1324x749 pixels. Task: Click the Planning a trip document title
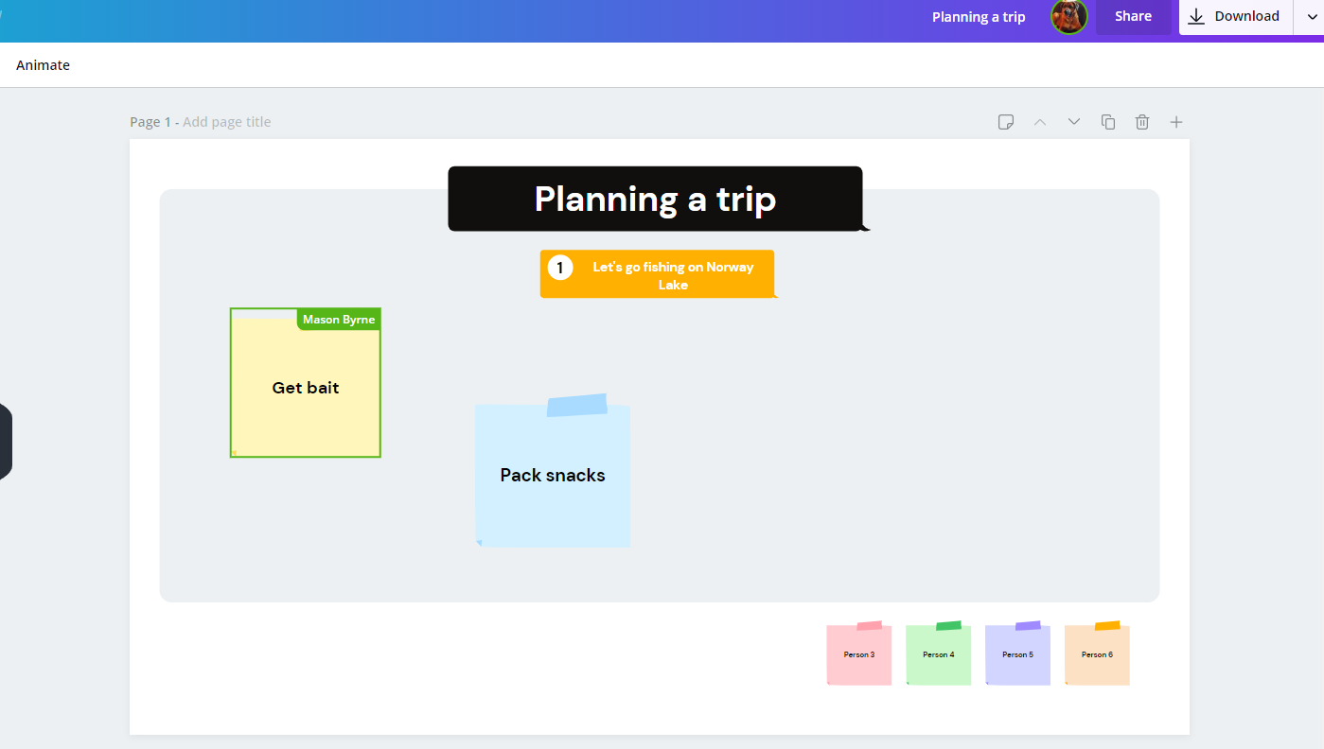click(x=979, y=17)
